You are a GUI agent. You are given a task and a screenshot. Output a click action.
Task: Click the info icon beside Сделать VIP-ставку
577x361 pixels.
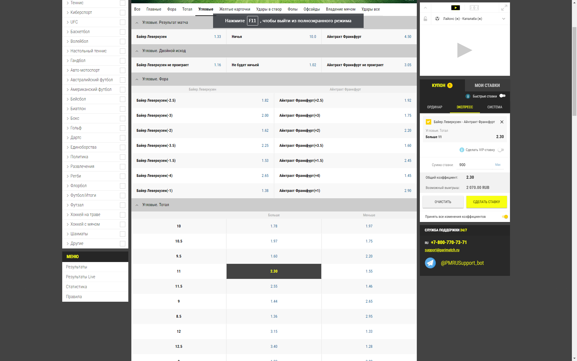pyautogui.click(x=462, y=150)
